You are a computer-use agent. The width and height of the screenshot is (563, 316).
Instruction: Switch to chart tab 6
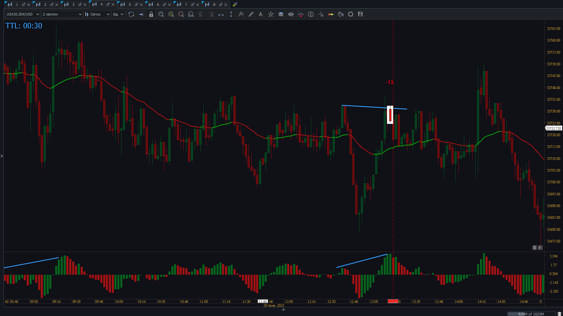pyautogui.click(x=158, y=4)
